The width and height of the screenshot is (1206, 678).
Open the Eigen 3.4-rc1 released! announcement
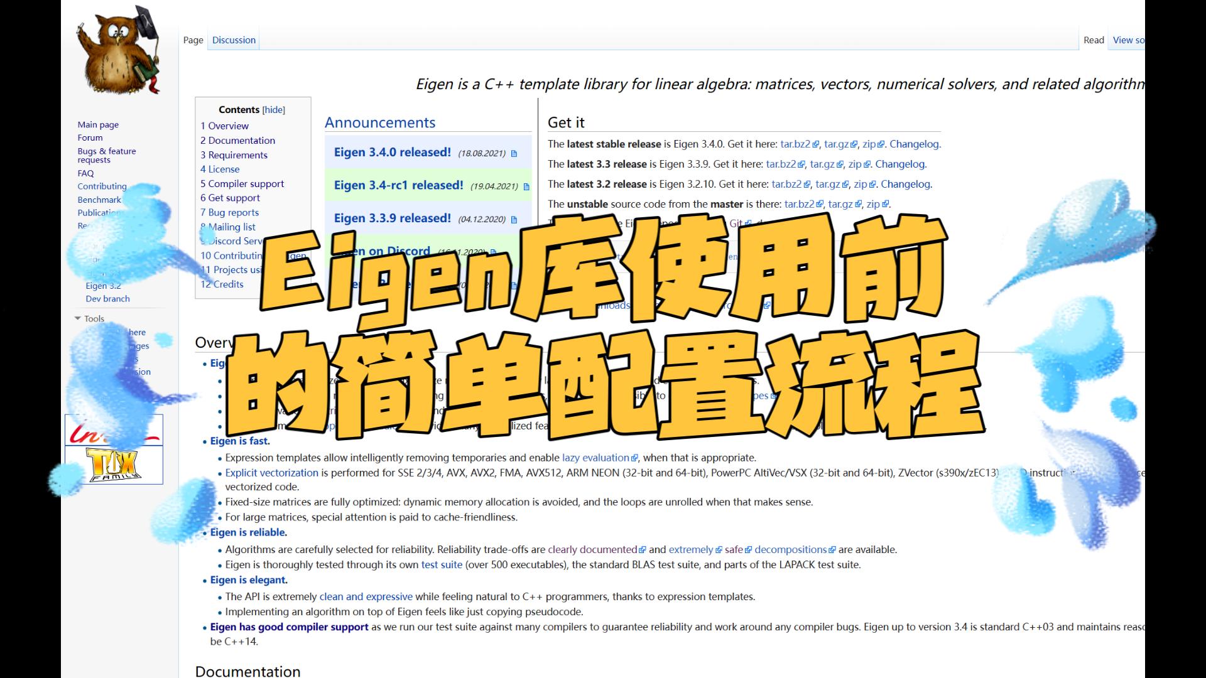(399, 185)
